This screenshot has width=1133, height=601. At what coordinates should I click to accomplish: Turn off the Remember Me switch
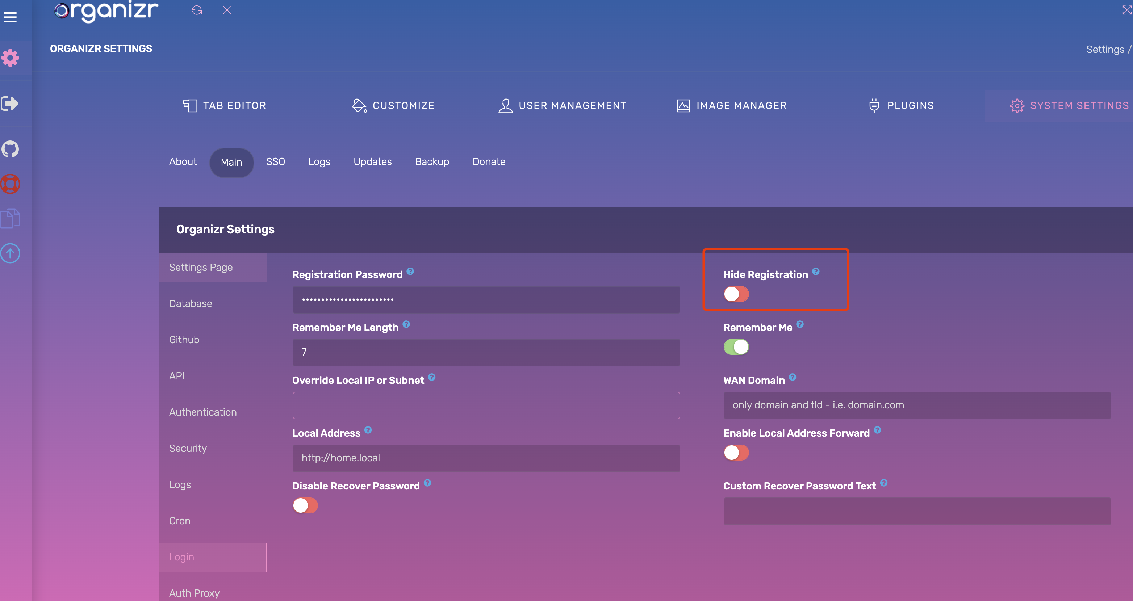[x=736, y=347]
